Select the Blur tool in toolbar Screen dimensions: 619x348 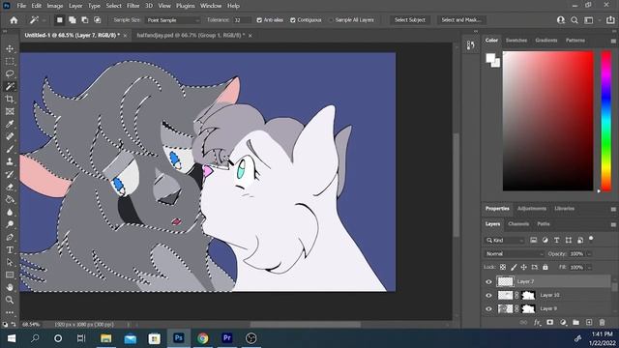[10, 213]
